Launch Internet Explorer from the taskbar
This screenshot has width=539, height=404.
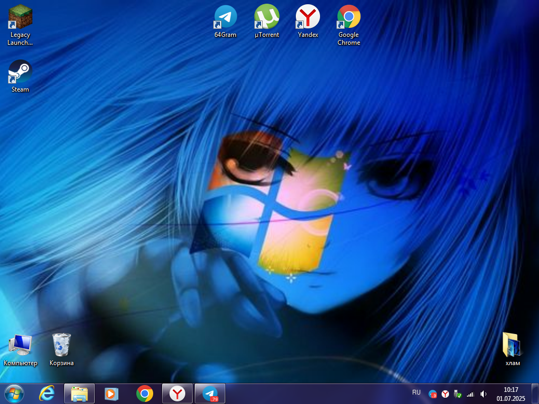pos(47,393)
